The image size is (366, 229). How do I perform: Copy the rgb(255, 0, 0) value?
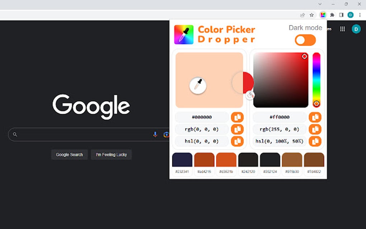(x=315, y=129)
